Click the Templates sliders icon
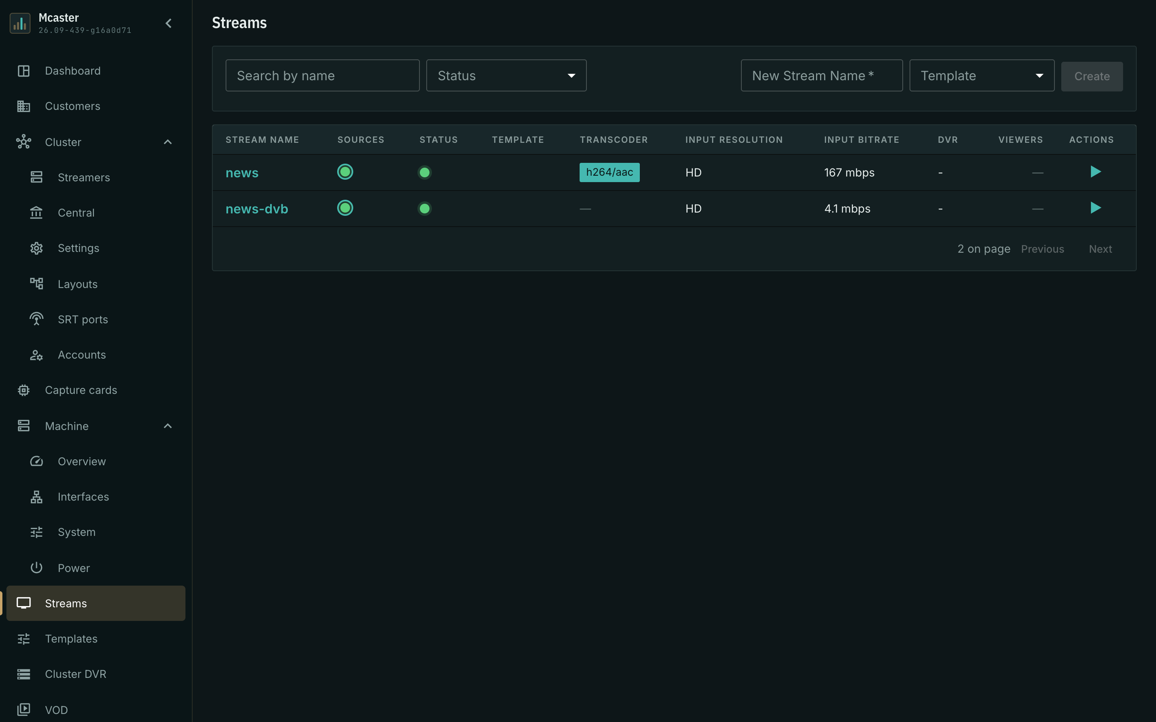The image size is (1156, 722). 23,639
